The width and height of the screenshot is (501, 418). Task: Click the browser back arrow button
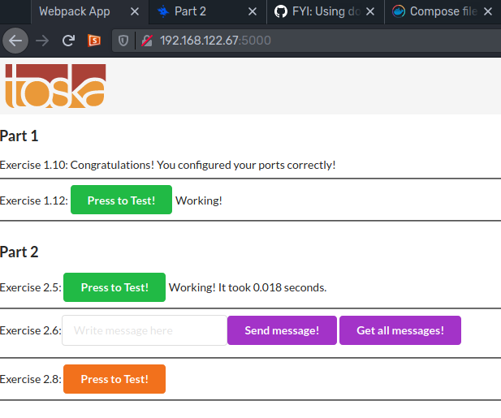(x=17, y=41)
